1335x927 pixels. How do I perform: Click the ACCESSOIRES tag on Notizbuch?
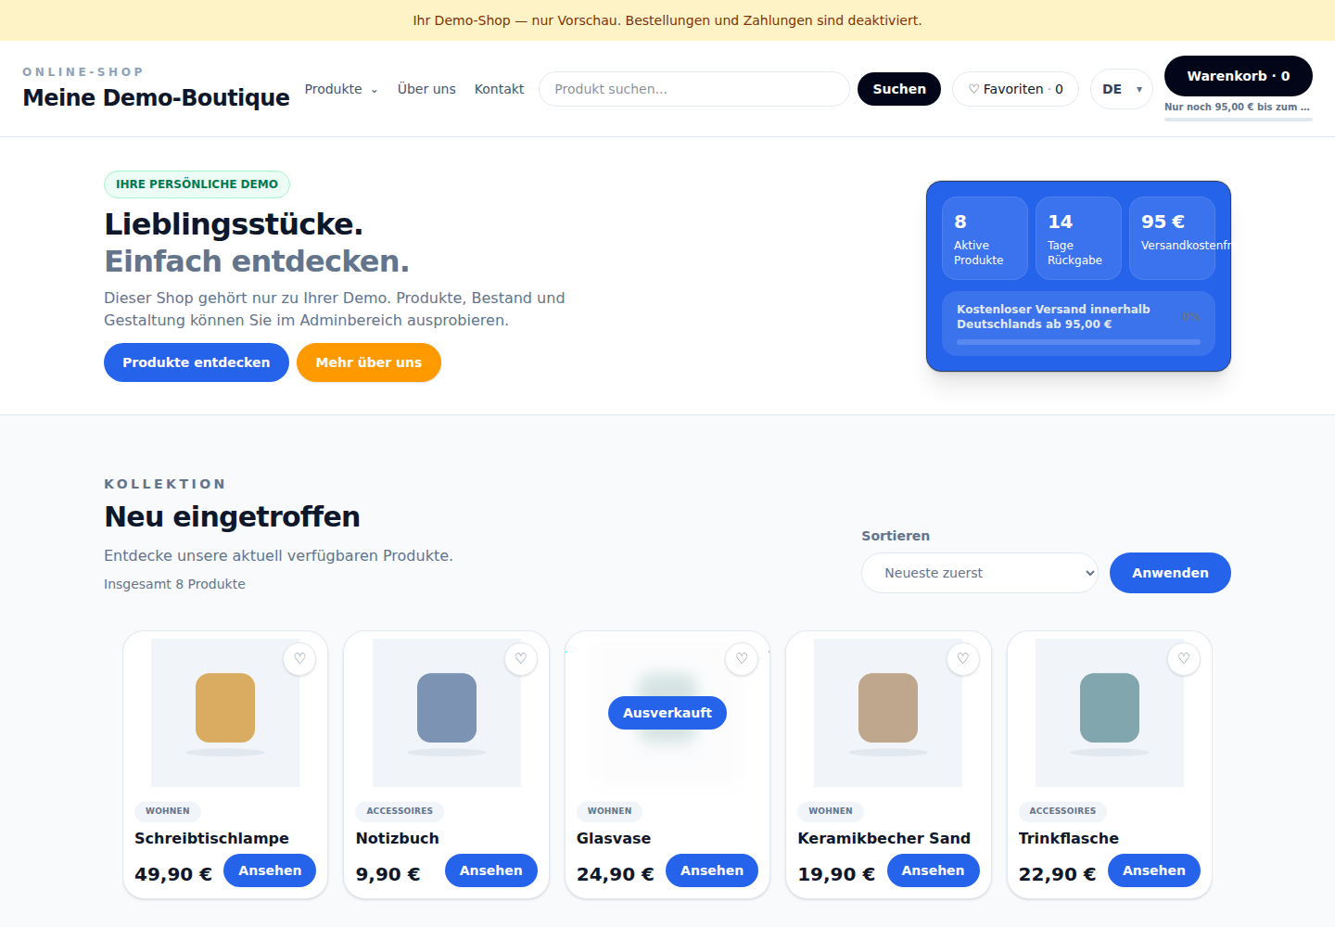coord(400,811)
